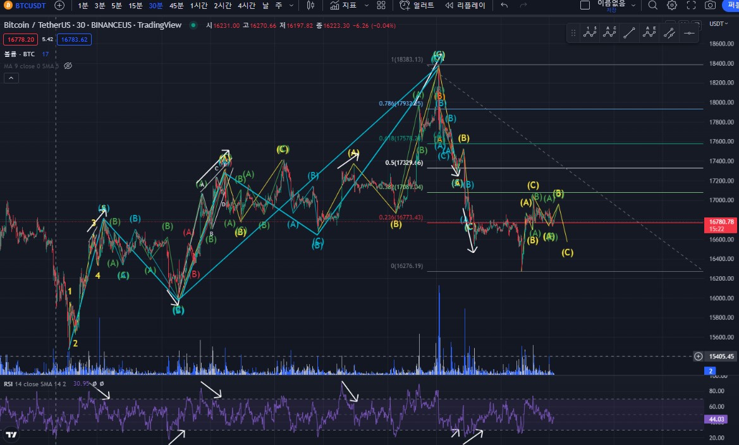Select the parallel channel drawing tool
Viewport: 739px width, 445px height.
(x=669, y=32)
